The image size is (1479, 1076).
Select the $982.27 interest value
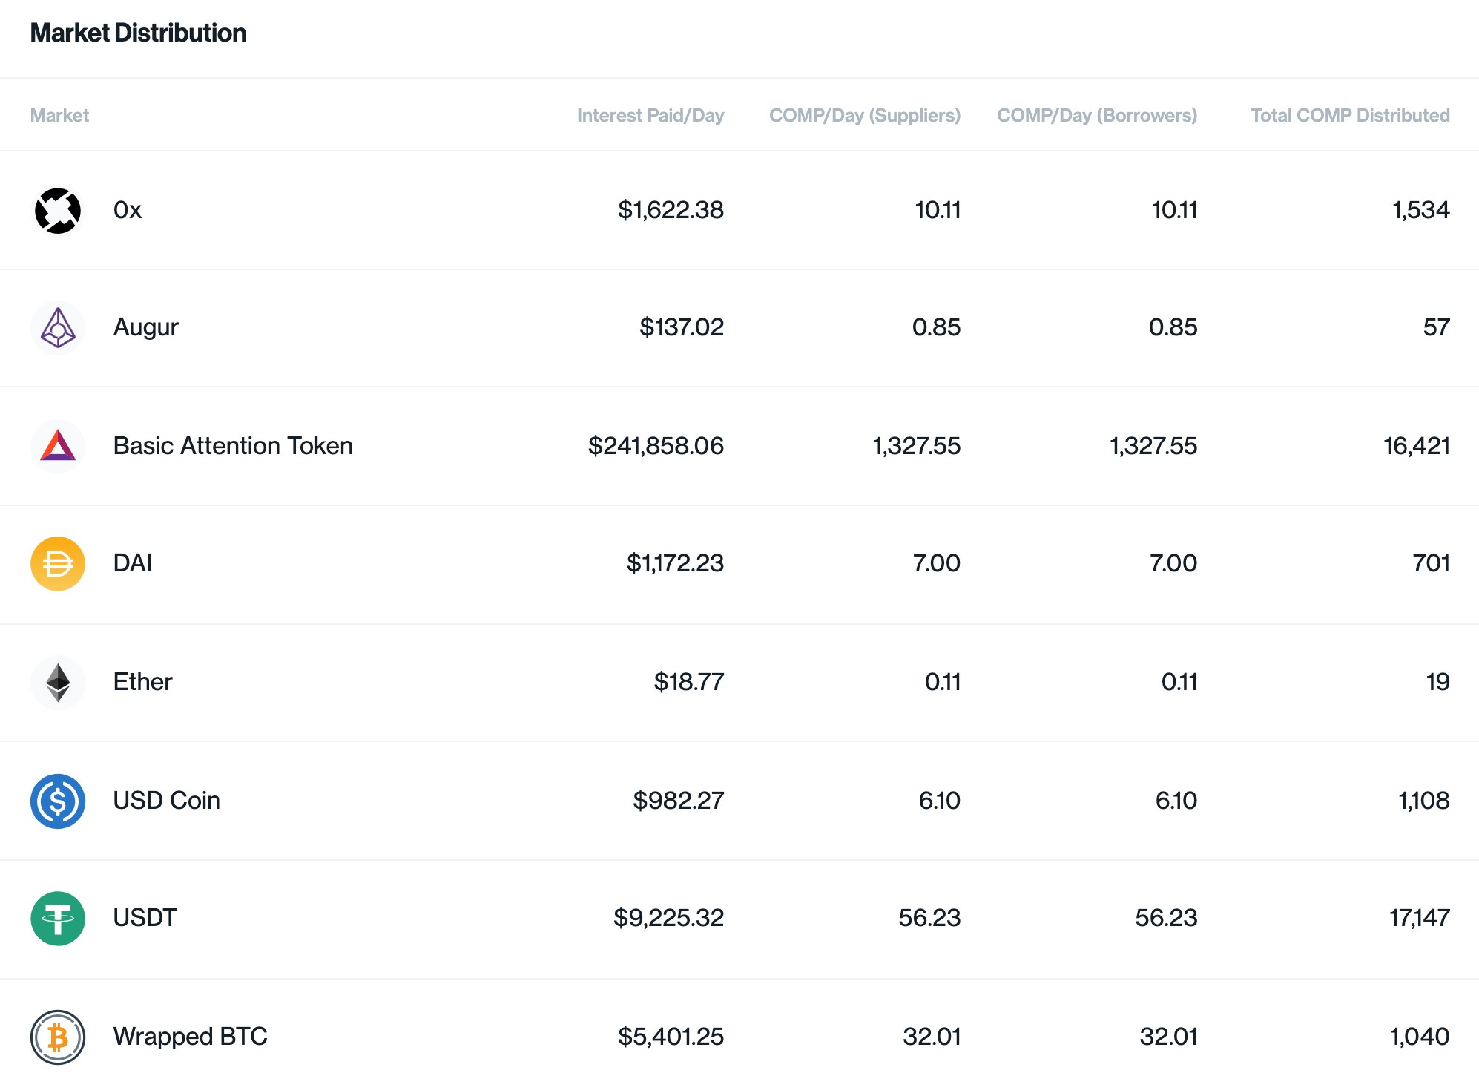coord(678,800)
